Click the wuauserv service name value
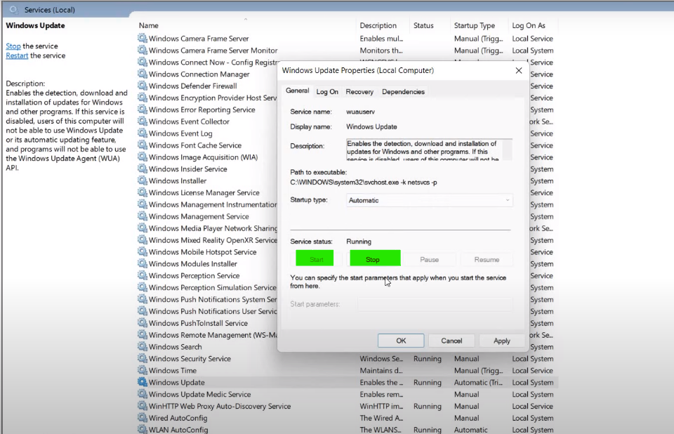 point(360,112)
